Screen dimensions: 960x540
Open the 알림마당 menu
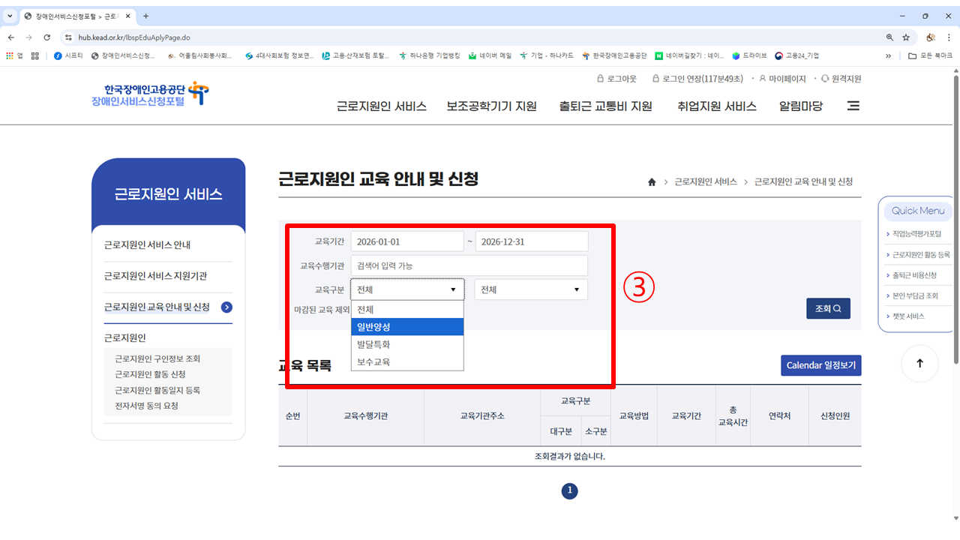(x=799, y=106)
